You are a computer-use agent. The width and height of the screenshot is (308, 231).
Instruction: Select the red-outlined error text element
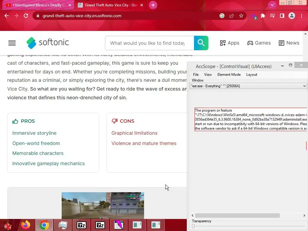(x=251, y=119)
